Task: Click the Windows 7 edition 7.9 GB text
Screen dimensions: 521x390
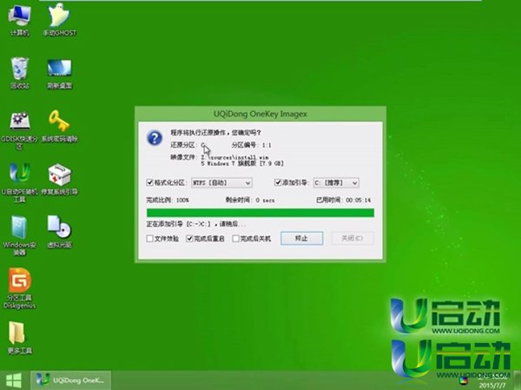Action: click(242, 163)
